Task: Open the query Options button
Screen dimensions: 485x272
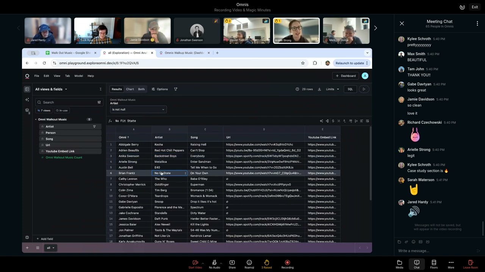Action: click(160, 89)
